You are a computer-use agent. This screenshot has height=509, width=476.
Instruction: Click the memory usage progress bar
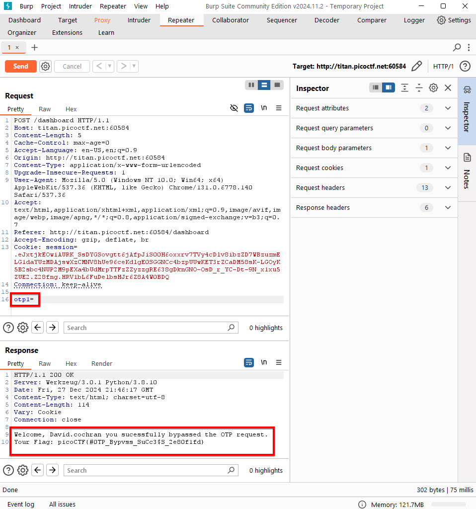448,505
